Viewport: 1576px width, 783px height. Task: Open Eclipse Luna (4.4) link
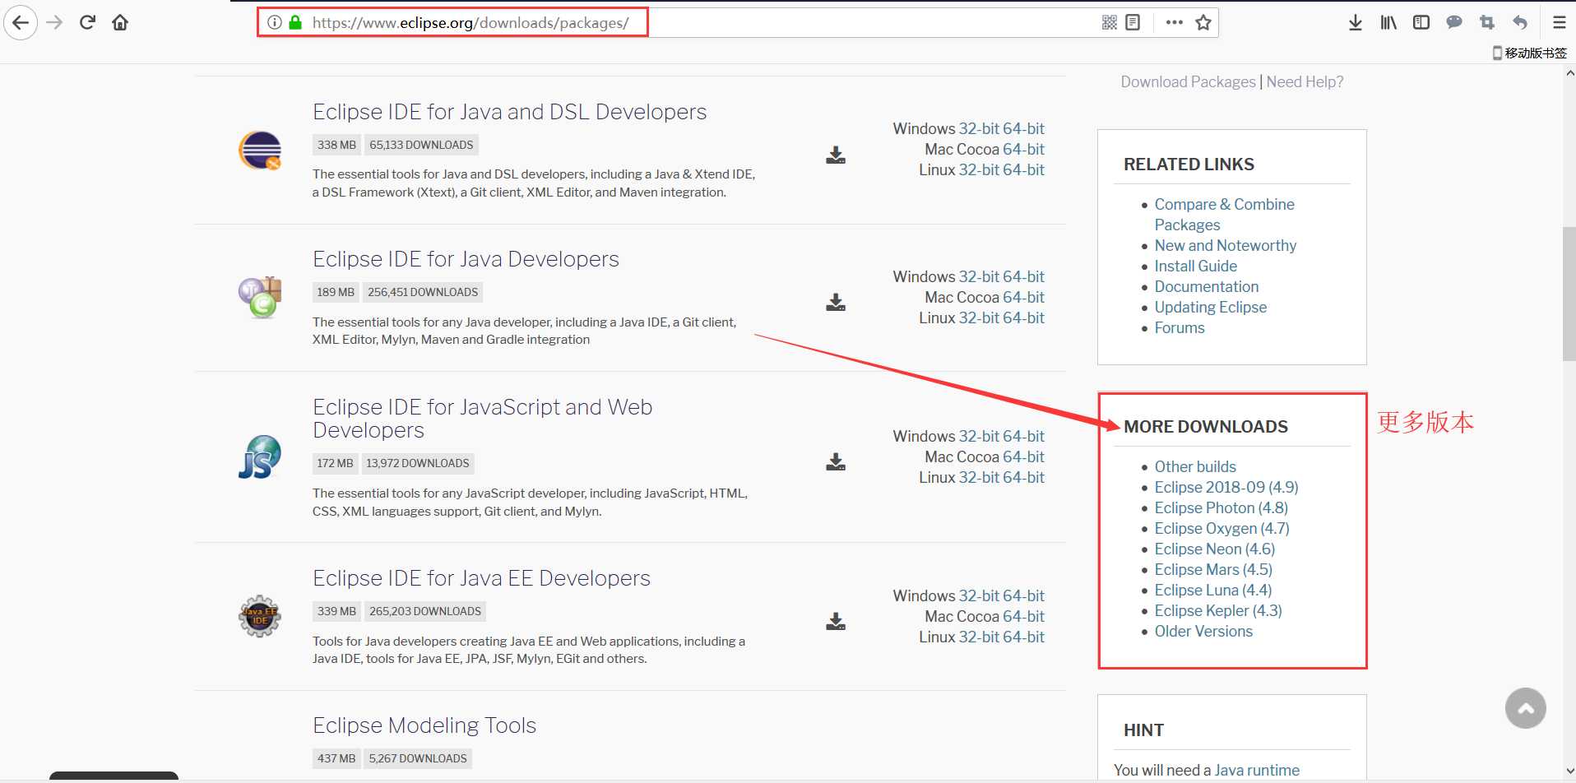click(x=1212, y=590)
